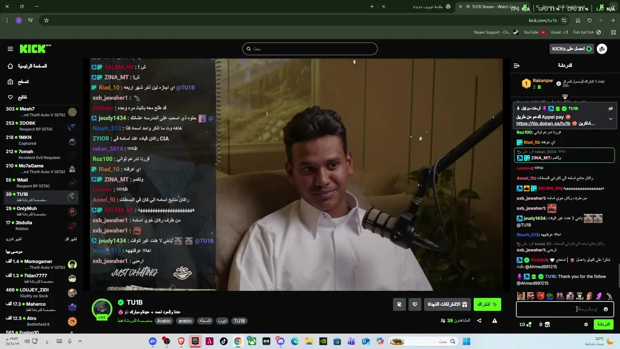Open the emoji picker in chat input
620x349 pixels.
pos(605,309)
